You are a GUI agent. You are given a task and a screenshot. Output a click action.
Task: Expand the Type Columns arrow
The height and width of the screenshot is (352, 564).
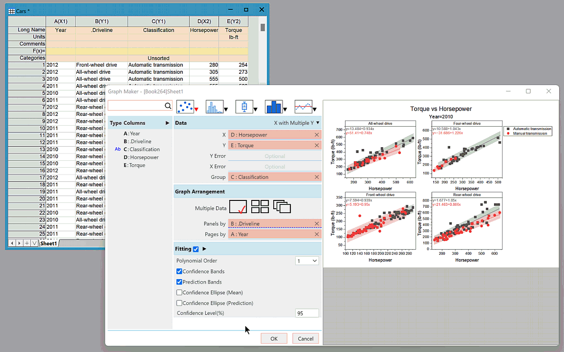(x=167, y=123)
